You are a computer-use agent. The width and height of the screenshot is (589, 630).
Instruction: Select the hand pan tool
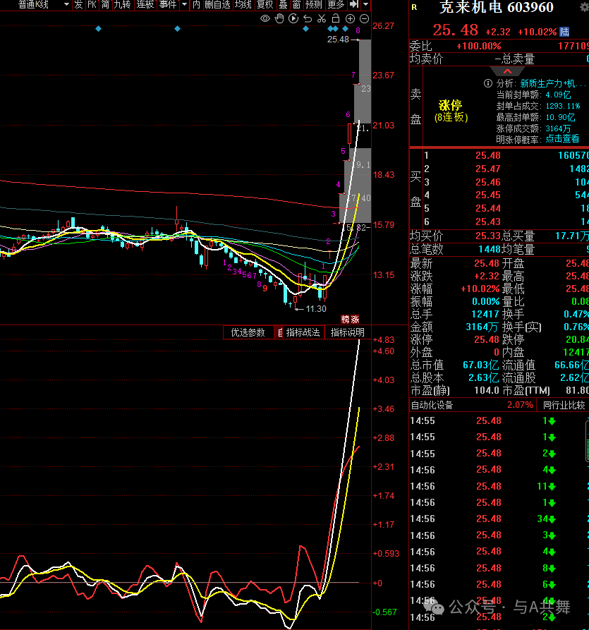click(x=279, y=18)
